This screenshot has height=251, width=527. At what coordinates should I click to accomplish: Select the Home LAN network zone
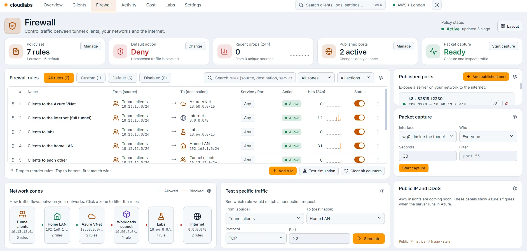57,225
